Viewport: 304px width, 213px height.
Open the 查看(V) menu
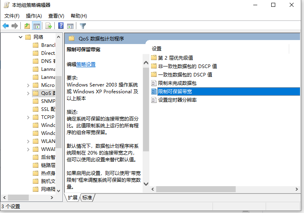coord(56,16)
